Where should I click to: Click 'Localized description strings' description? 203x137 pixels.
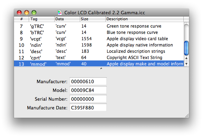tap(136, 51)
